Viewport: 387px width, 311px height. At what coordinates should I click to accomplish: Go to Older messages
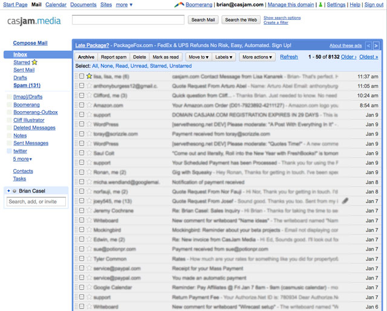click(x=348, y=57)
